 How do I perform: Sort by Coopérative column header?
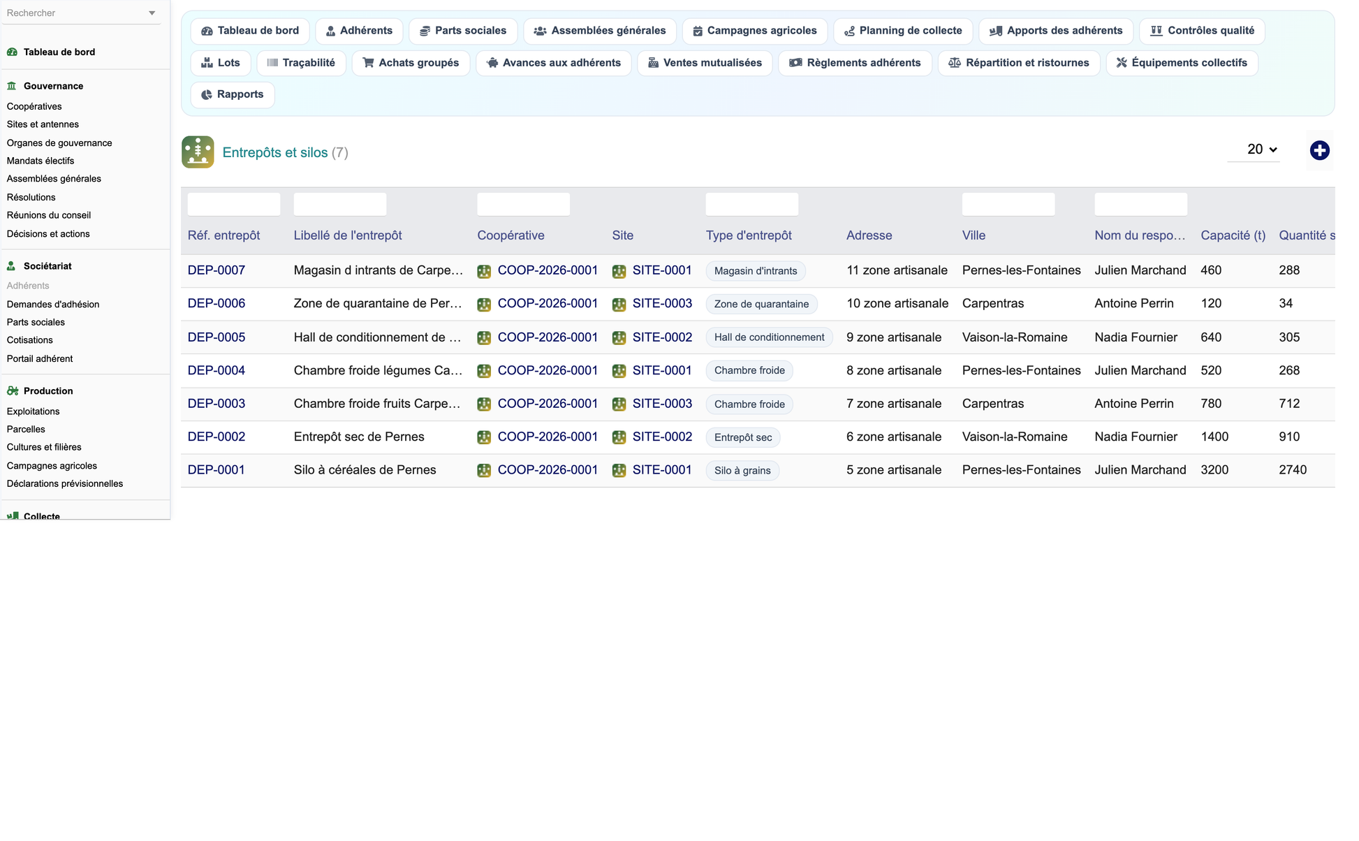[x=510, y=235]
